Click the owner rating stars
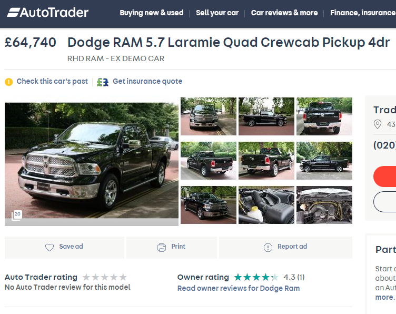This screenshot has height=314, width=396. (x=256, y=277)
